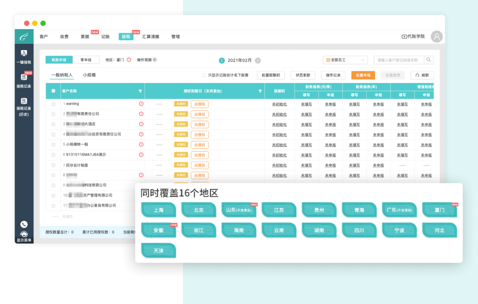Toggle the select-all checkbox in table header
The height and width of the screenshot is (304, 478).
pos(54,91)
